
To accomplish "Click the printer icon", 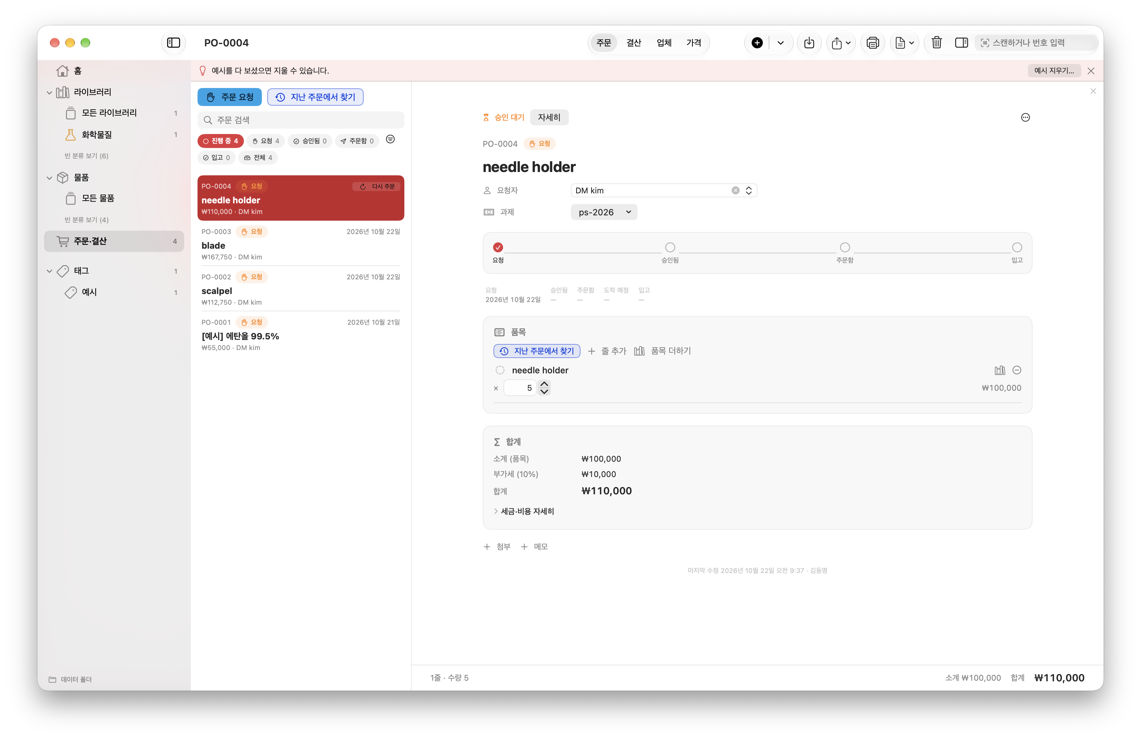I will (872, 43).
